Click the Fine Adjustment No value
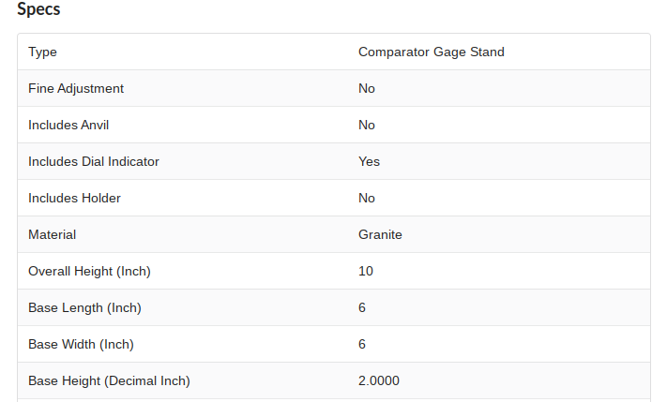This screenshot has height=402, width=652. pos(367,89)
